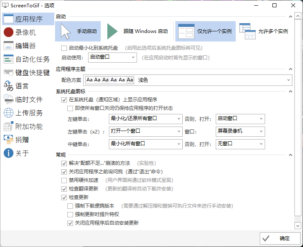Choose 跟随 Windows 启动 option
303x247 pixels.
click(137, 31)
